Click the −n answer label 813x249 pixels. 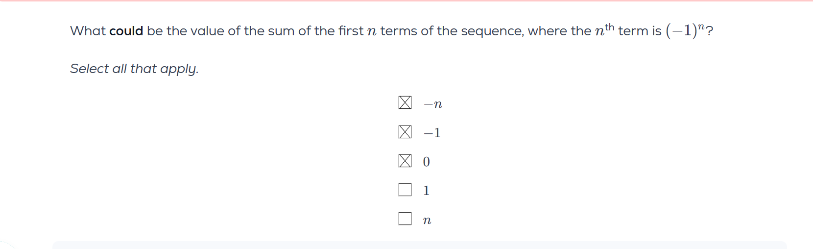[433, 104]
